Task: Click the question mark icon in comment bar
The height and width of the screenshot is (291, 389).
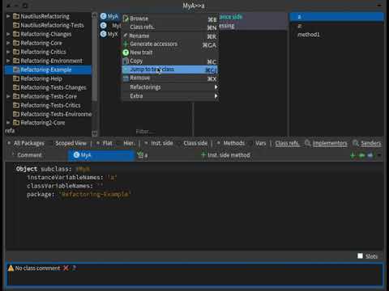Action: [74, 268]
